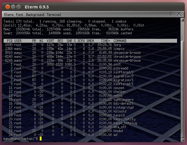Click the COMMAND column header
Viewport: 187px width, 145px height.
pyautogui.click(x=120, y=41)
